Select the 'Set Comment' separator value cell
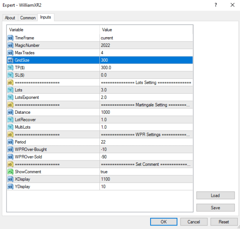240x229 pixels. pos(146,164)
